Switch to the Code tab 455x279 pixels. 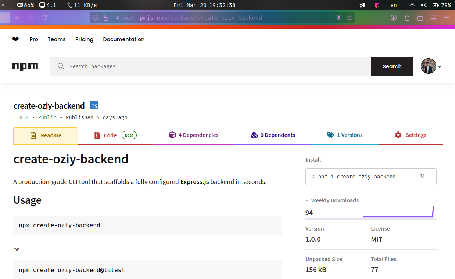click(x=110, y=135)
